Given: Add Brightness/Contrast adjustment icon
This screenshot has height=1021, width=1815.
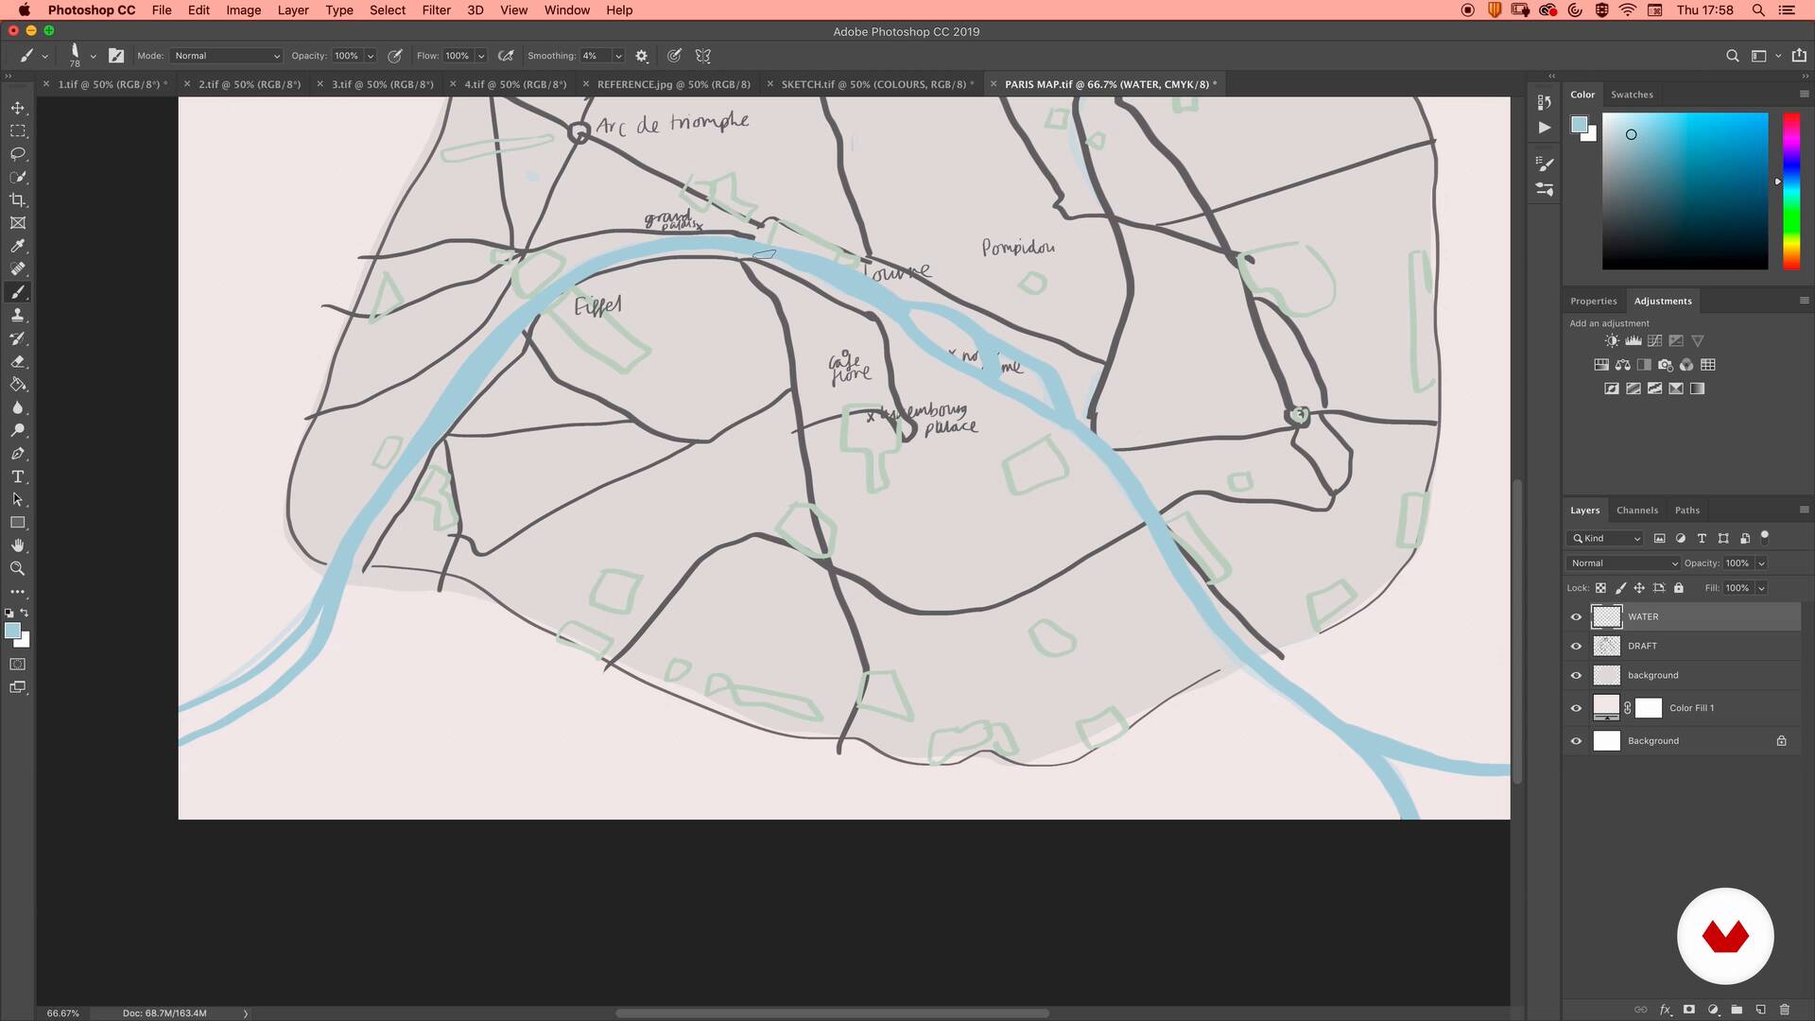Looking at the screenshot, I should click(x=1612, y=341).
